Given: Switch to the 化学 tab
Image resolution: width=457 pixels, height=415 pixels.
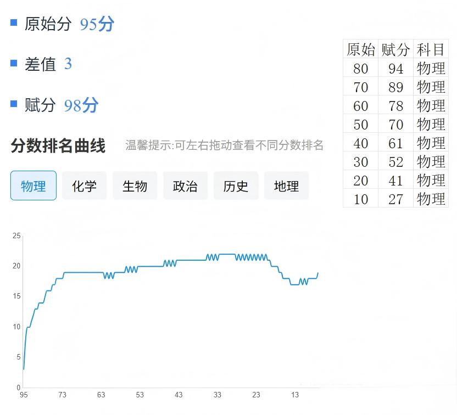Looking at the screenshot, I should (84, 186).
